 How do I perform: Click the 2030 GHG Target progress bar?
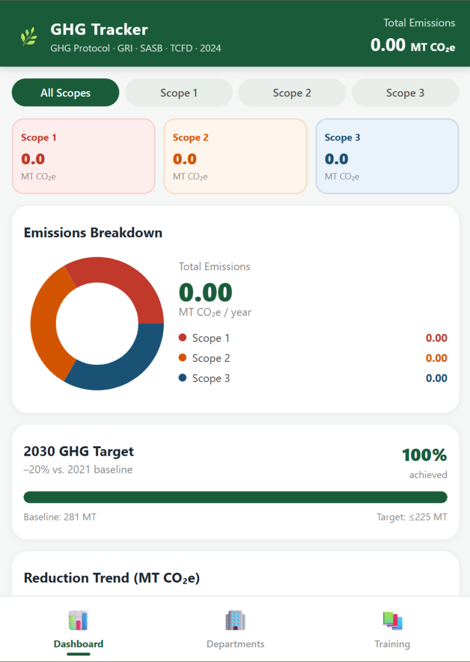point(235,498)
